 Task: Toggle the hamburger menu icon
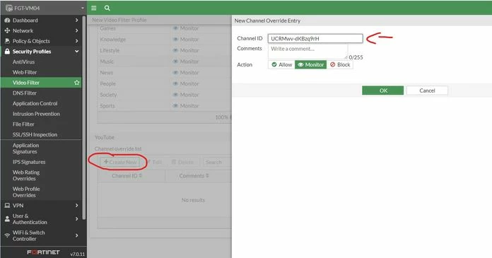(94, 8)
